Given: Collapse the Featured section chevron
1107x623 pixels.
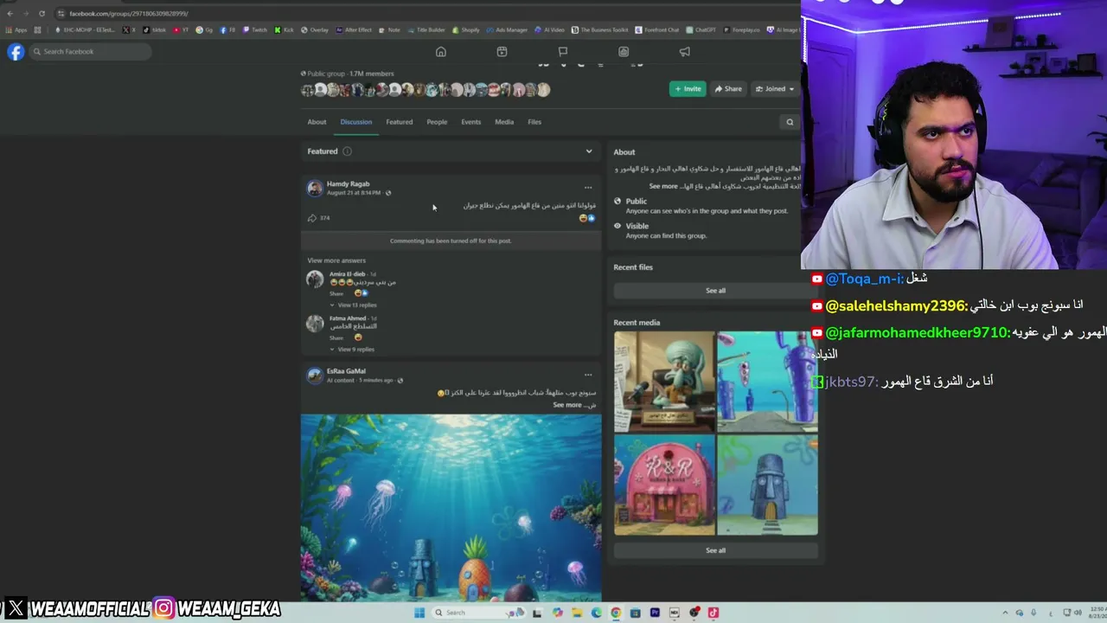Looking at the screenshot, I should [x=589, y=151].
